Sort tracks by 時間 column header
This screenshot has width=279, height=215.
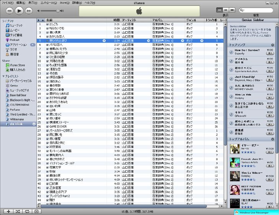[114, 20]
